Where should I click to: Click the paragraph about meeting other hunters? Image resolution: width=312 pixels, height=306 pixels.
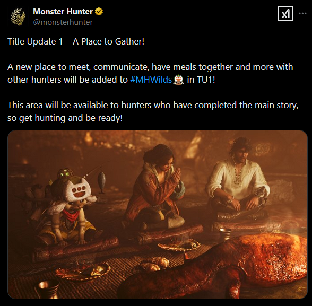(x=150, y=73)
